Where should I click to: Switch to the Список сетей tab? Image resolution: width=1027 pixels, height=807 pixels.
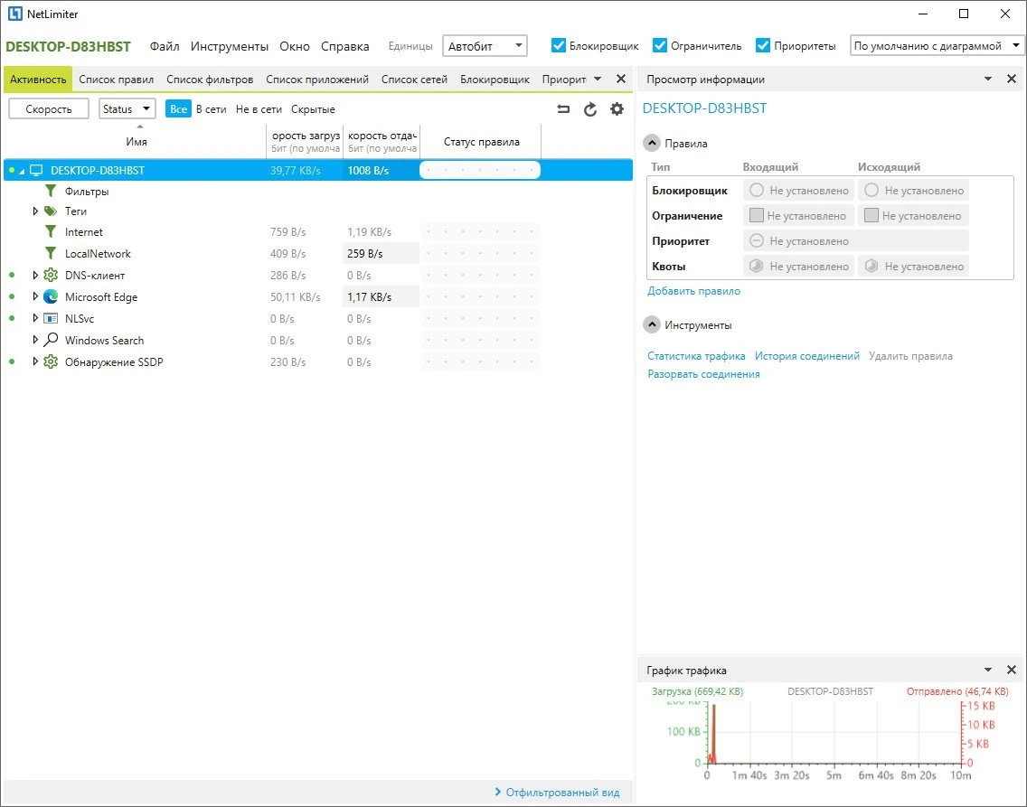(414, 80)
